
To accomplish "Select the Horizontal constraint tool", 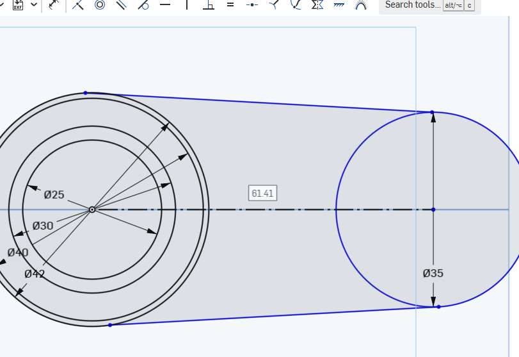I will point(165,4).
